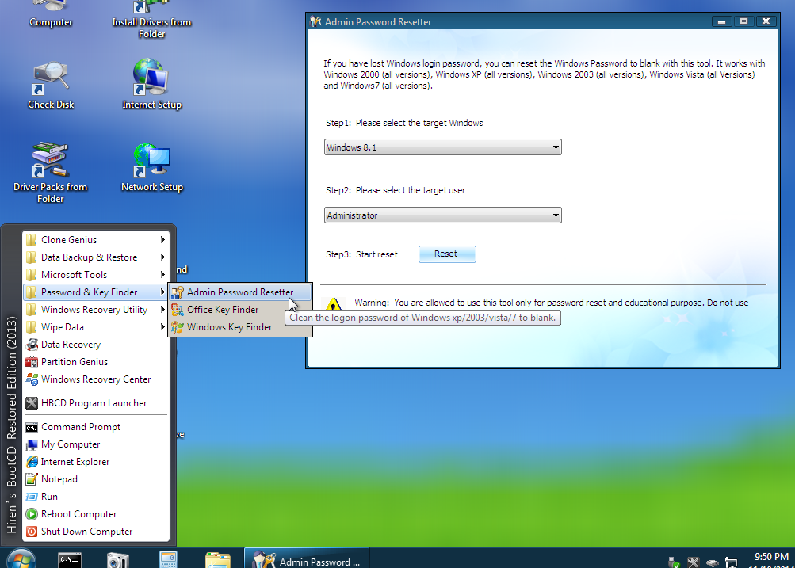Launch the Network Setup desktop icon
Viewport: 795px width, 568px height.
pos(151,168)
